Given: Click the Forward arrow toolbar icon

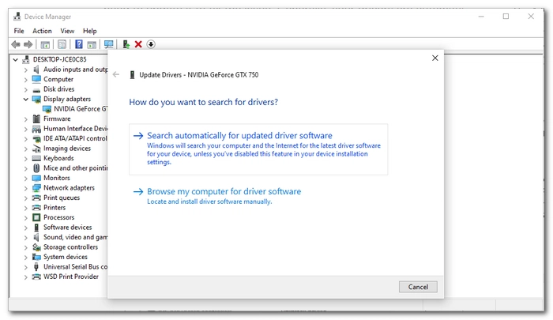Looking at the screenshot, I should [x=28, y=44].
